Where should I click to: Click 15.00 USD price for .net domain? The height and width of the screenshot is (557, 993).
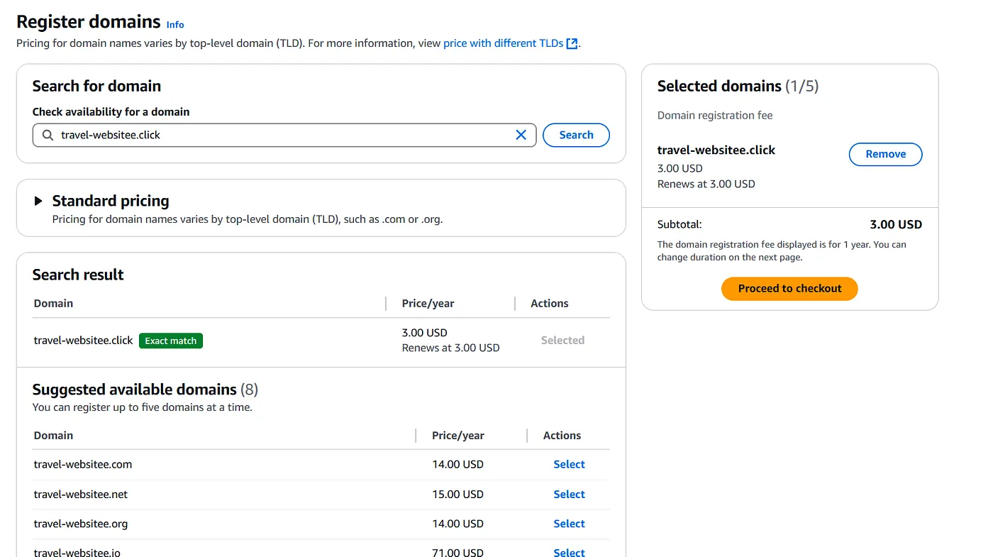click(457, 494)
